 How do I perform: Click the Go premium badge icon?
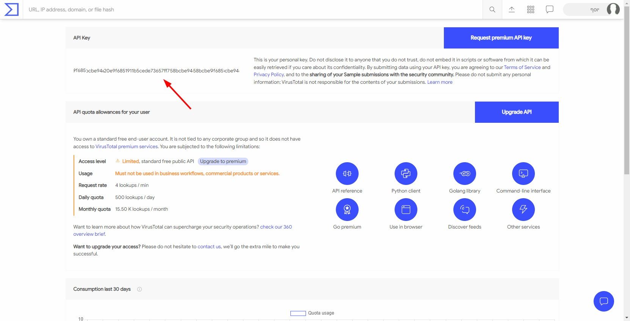point(347,210)
